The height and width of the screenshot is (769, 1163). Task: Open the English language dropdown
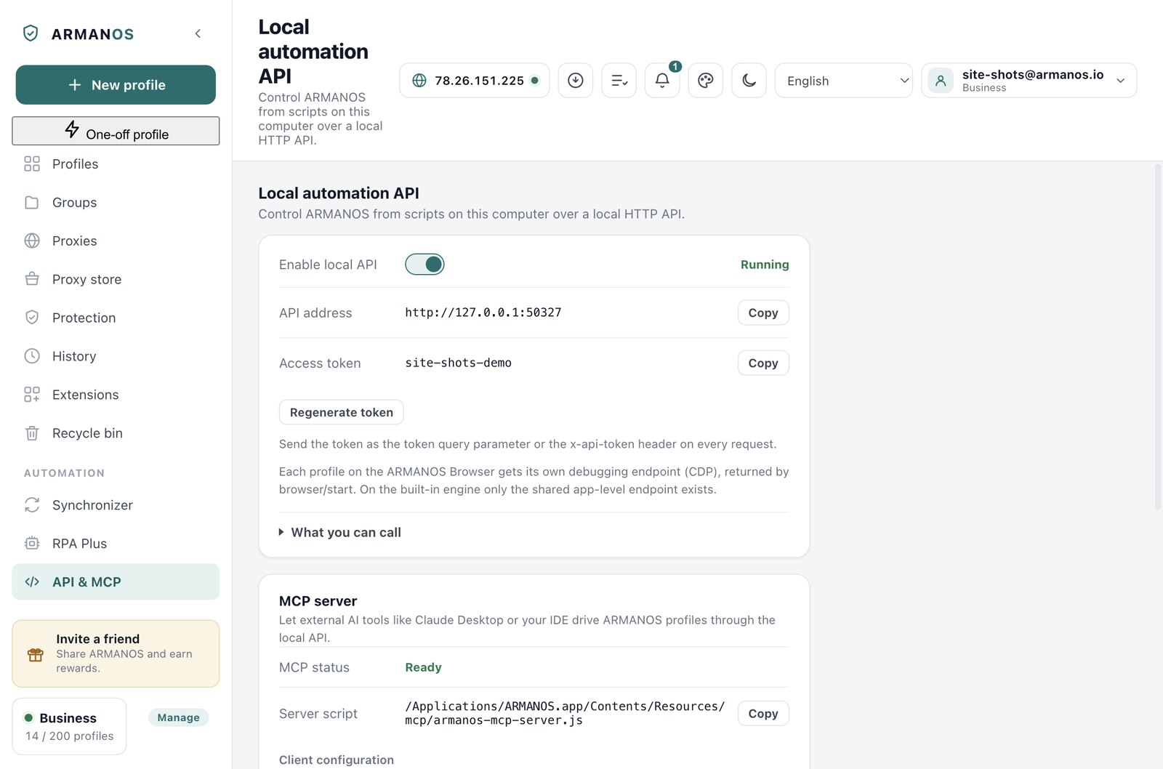[844, 81]
